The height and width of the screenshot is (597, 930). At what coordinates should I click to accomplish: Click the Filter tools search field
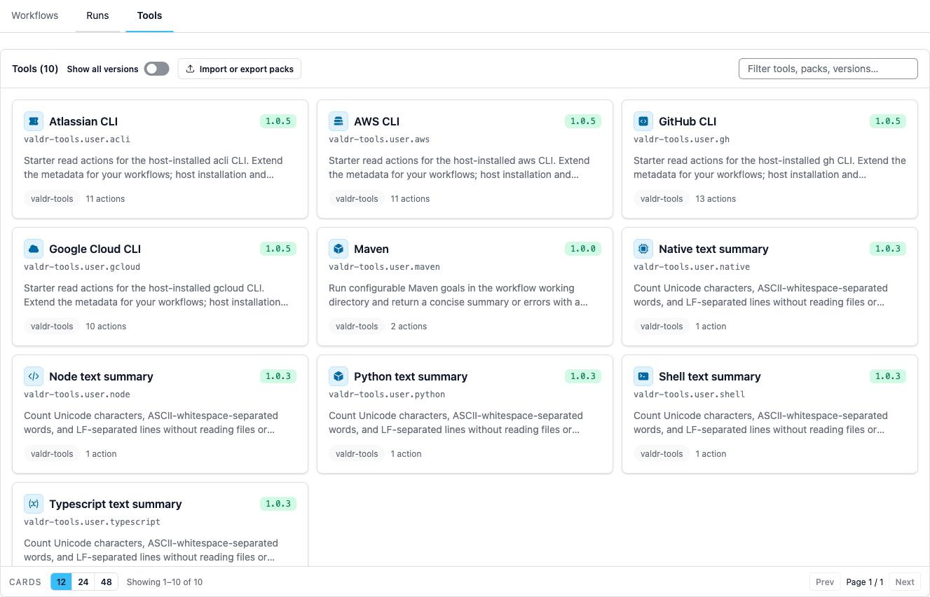pyautogui.click(x=828, y=69)
